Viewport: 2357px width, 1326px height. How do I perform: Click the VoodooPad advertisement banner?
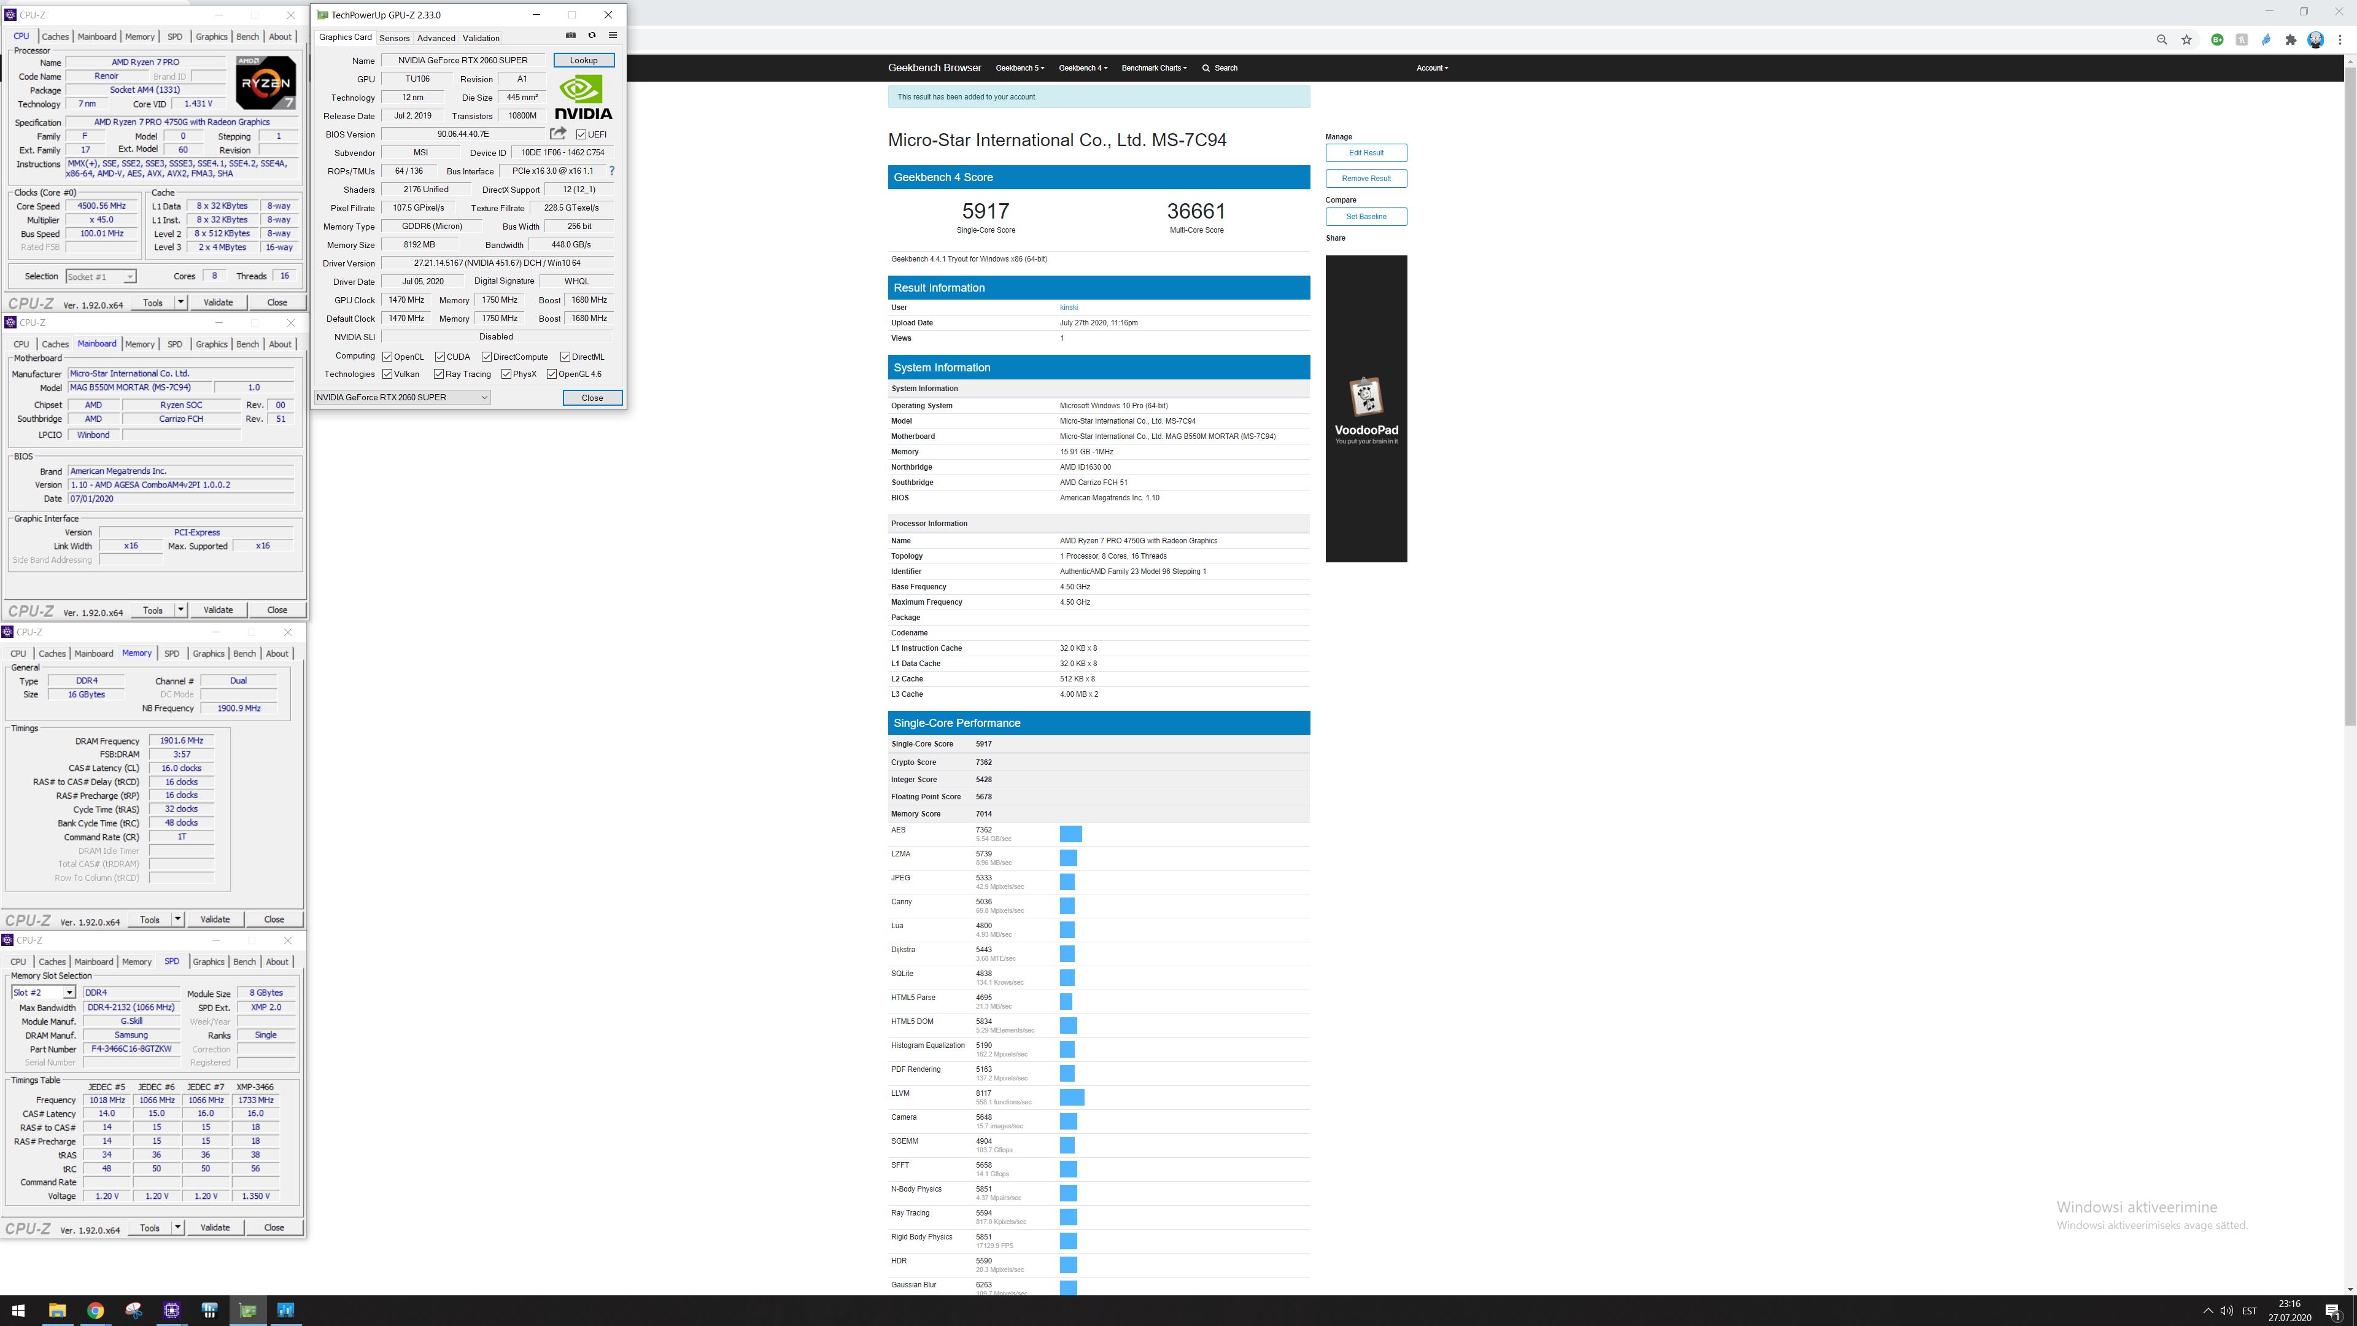pos(1366,409)
